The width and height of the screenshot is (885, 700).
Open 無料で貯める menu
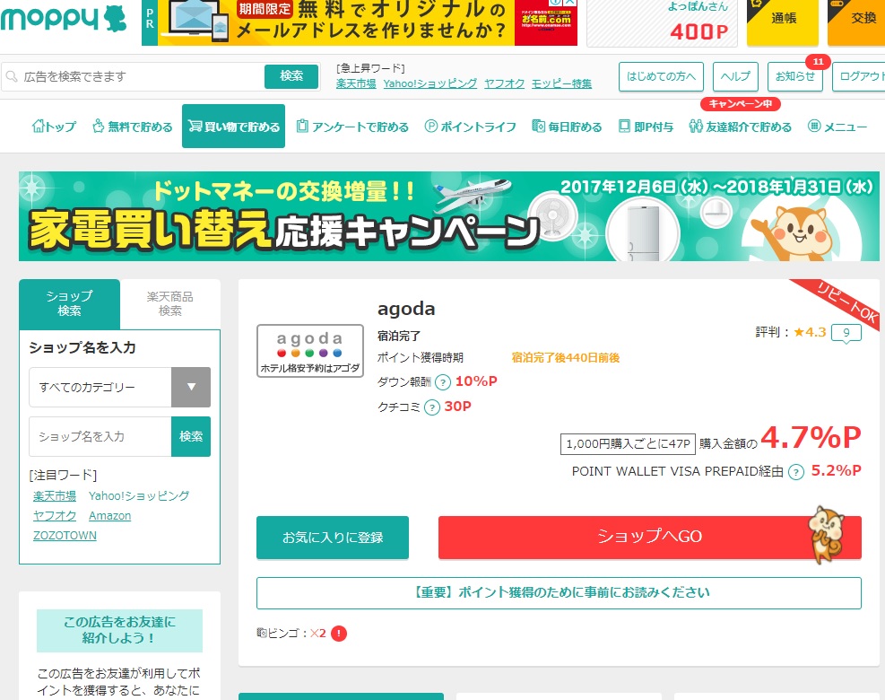[x=133, y=127]
